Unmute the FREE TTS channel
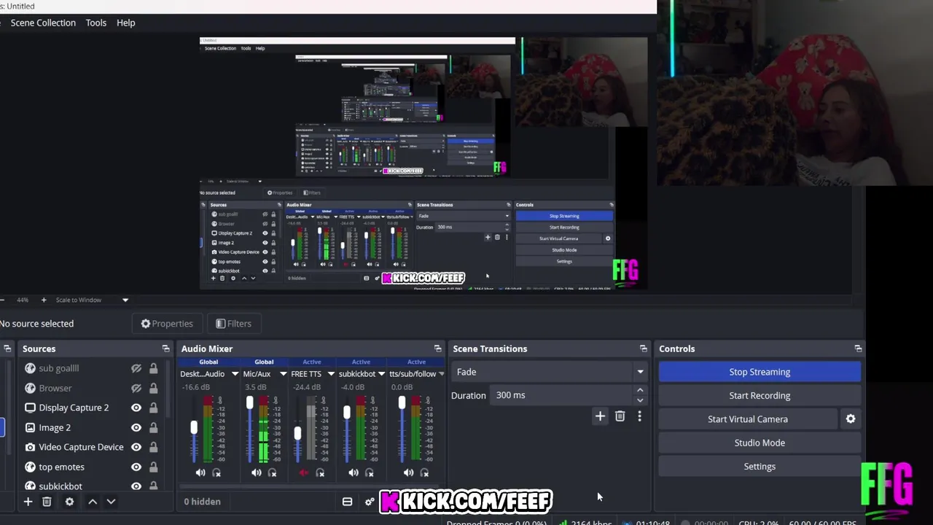The height and width of the screenshot is (525, 933). click(x=304, y=473)
